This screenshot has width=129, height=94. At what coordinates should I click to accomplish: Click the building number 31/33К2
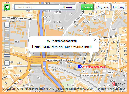pos(114,61)
